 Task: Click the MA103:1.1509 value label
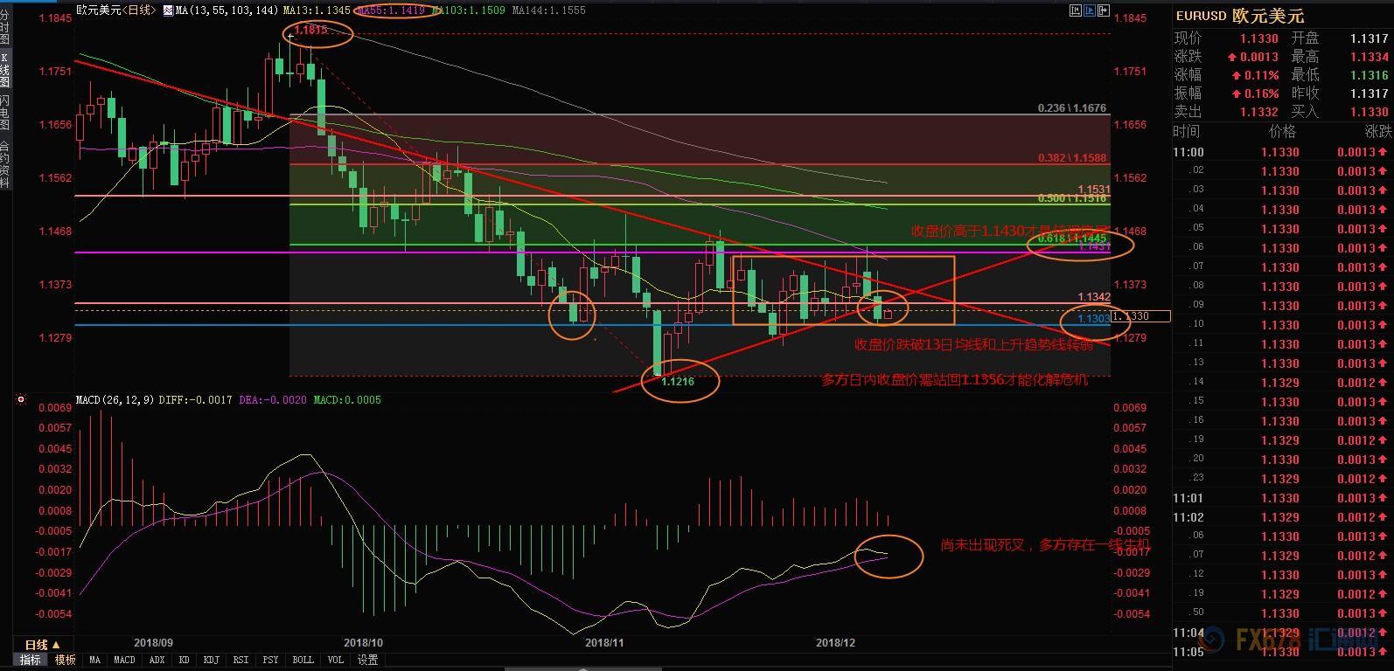469,10
